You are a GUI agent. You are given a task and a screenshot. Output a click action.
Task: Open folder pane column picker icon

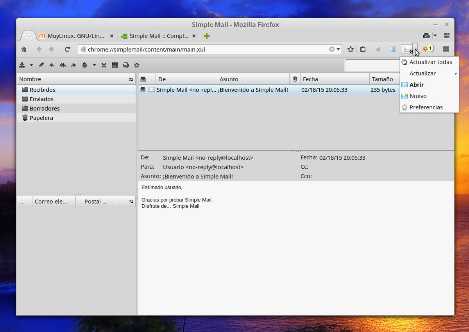131,79
